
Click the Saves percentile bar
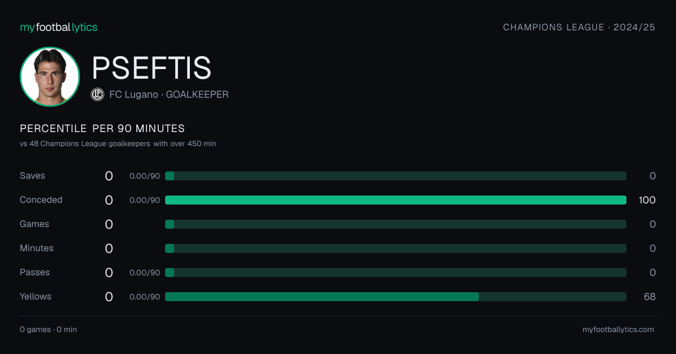tap(395, 176)
